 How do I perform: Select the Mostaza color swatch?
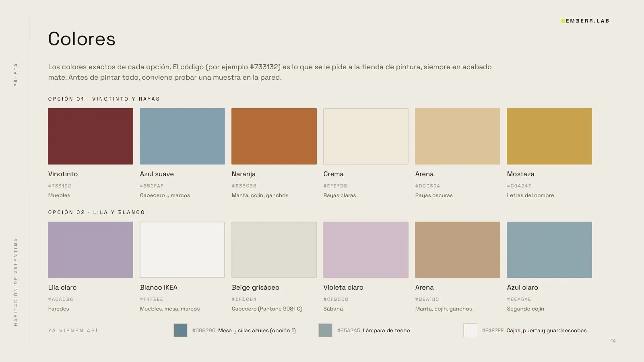[x=549, y=136]
